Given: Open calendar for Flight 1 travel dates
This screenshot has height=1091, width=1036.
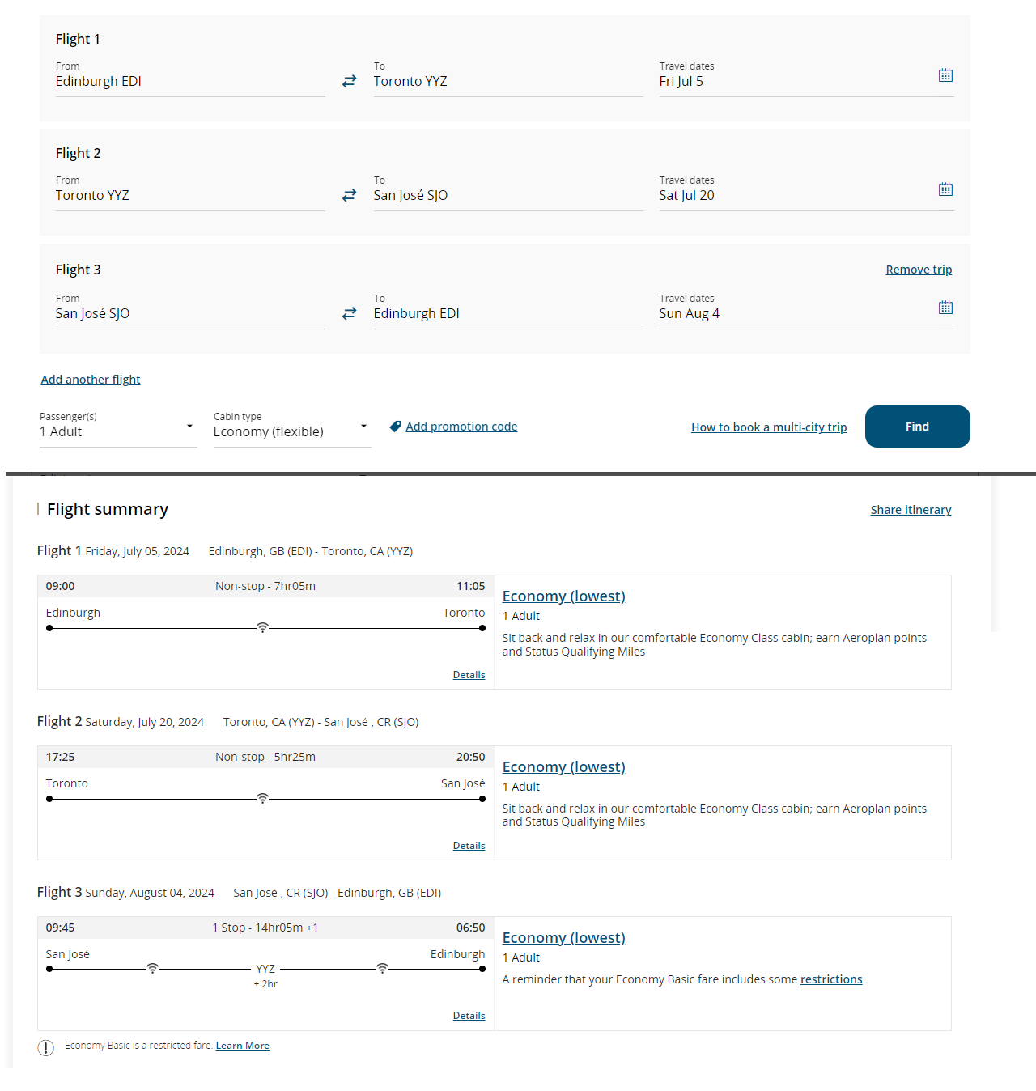Looking at the screenshot, I should tap(945, 75).
